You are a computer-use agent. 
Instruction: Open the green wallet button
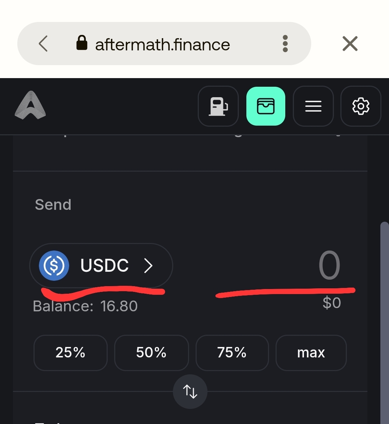pyautogui.click(x=266, y=106)
